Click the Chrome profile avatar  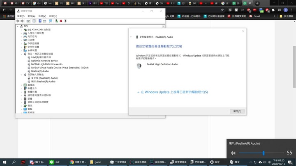pyautogui.click(x=286, y=10)
